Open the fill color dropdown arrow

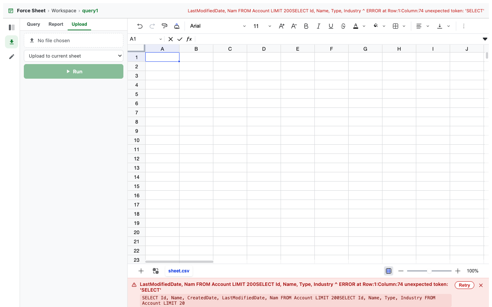(x=384, y=26)
